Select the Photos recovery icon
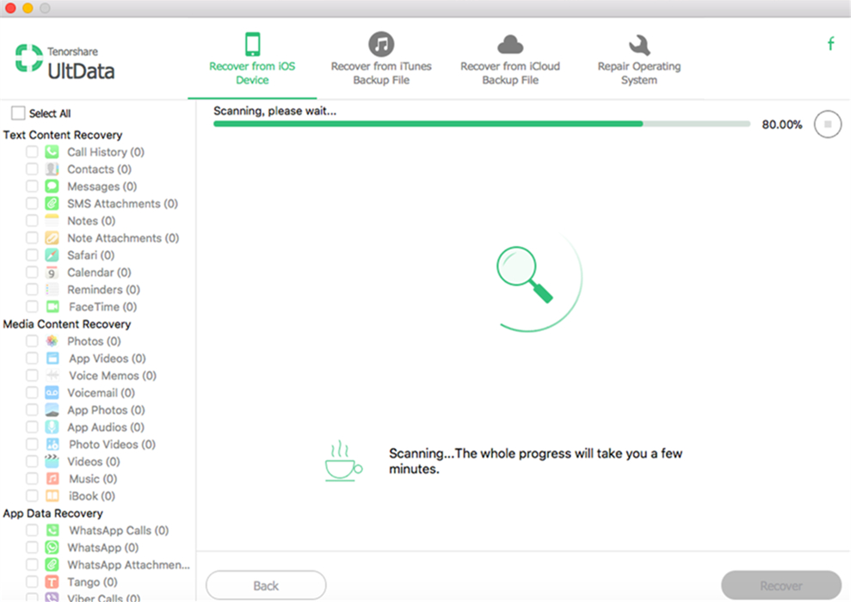The image size is (851, 602). pos(52,341)
